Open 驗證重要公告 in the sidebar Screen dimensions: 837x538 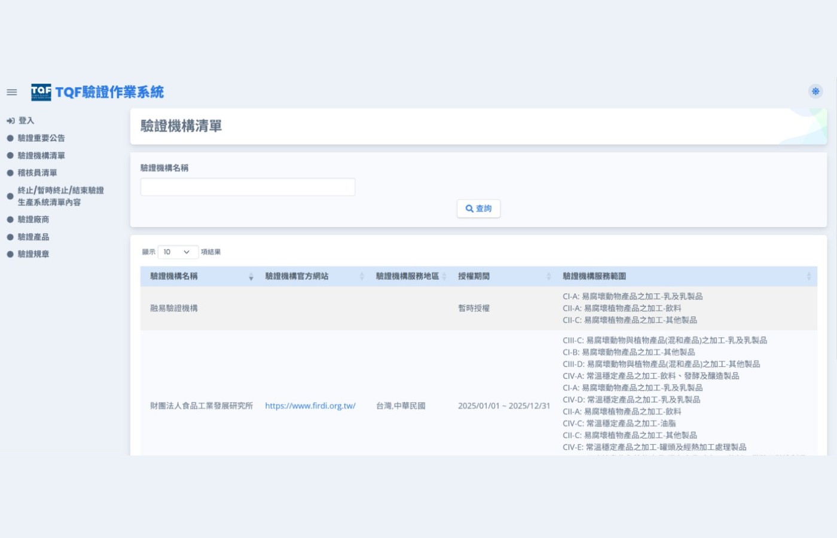[41, 138]
